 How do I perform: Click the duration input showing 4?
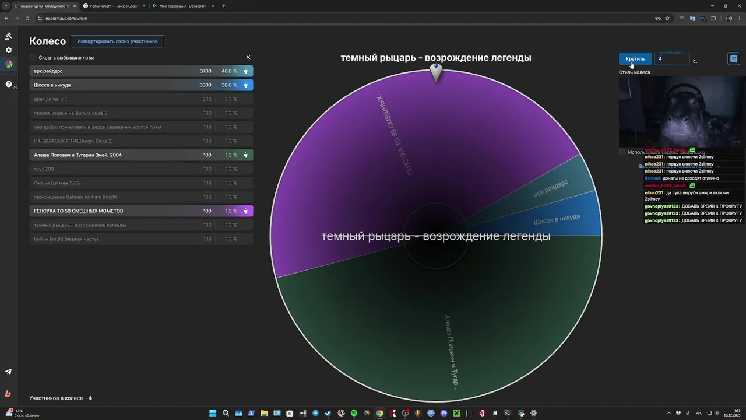(672, 58)
